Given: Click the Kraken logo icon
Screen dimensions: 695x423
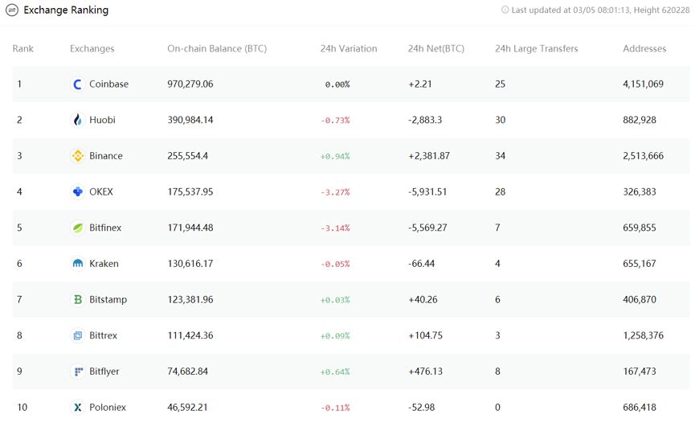Looking at the screenshot, I should [x=78, y=264].
